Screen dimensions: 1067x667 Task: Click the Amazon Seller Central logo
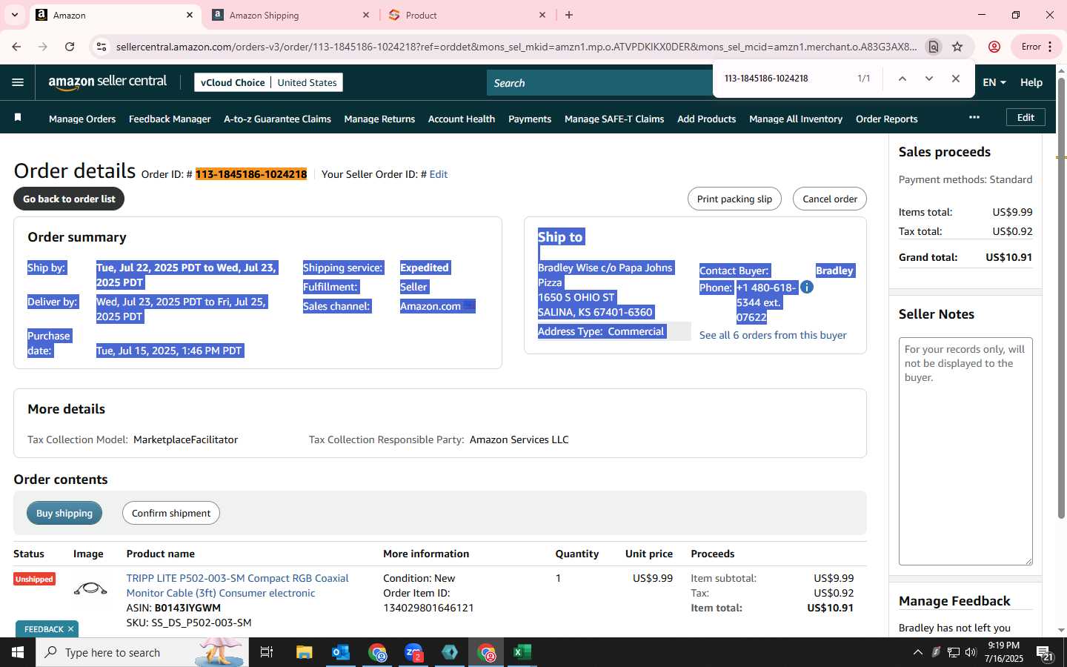click(x=107, y=82)
